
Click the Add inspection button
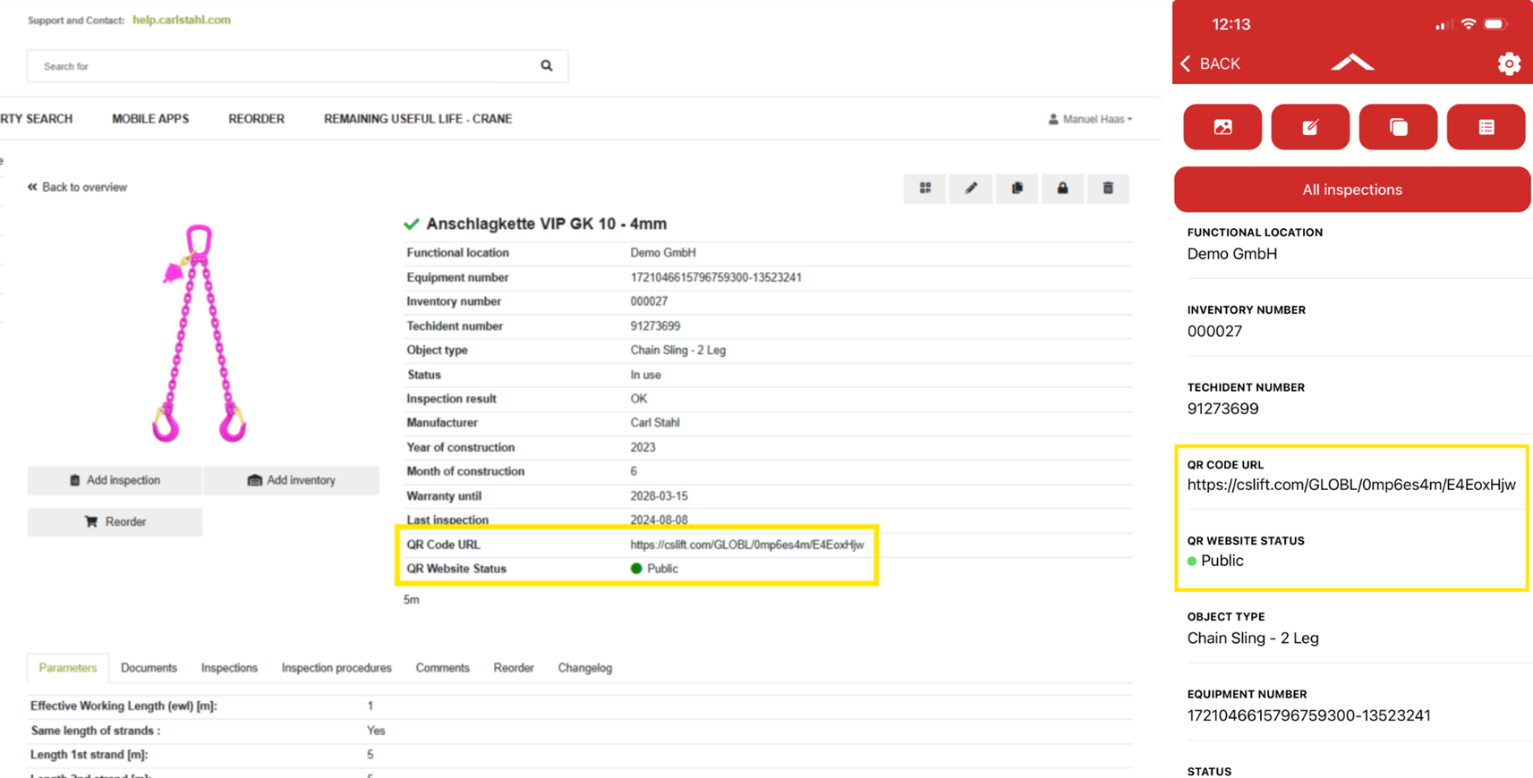tap(115, 480)
